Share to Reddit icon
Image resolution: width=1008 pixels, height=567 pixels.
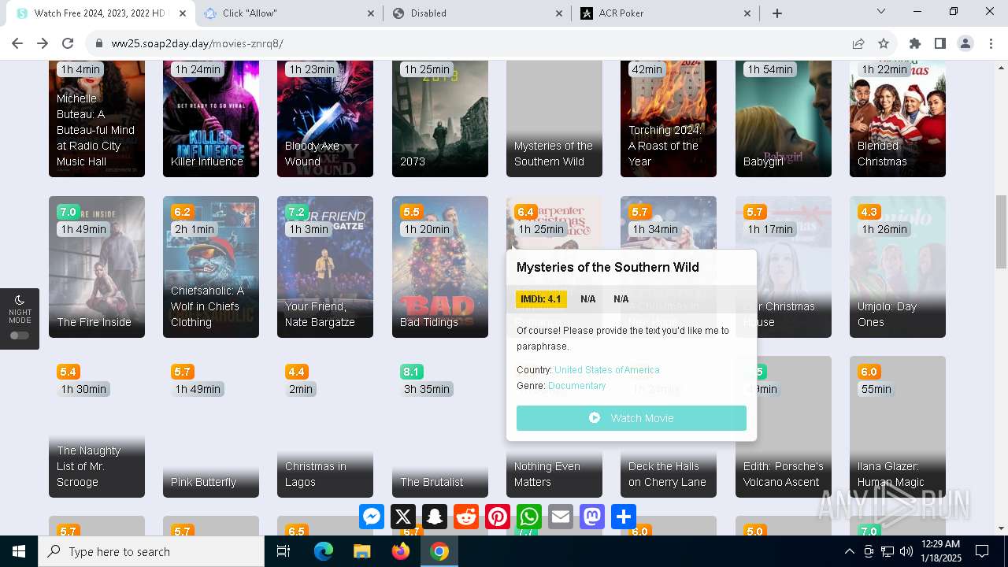tap(466, 517)
